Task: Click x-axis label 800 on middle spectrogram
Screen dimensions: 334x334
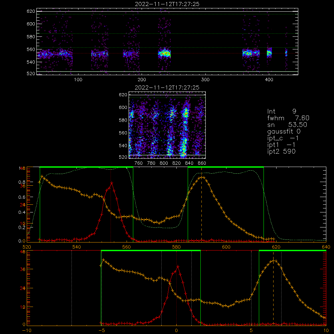Action: 164,163
